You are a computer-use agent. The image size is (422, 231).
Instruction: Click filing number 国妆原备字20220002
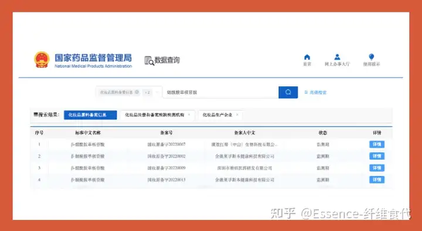click(x=166, y=156)
